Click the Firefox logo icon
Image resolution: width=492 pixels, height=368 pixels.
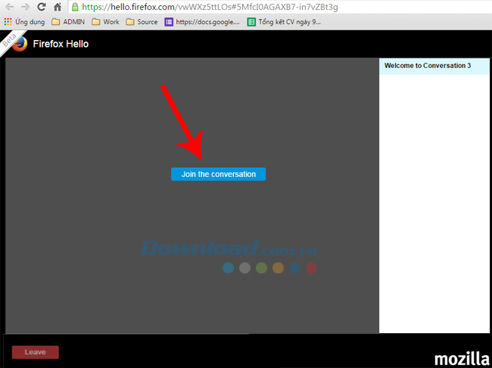click(20, 44)
